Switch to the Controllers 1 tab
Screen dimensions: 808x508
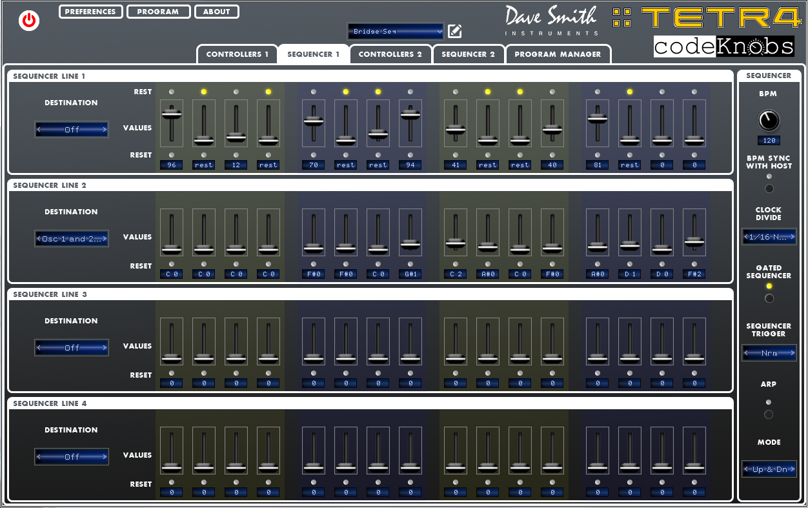[237, 54]
